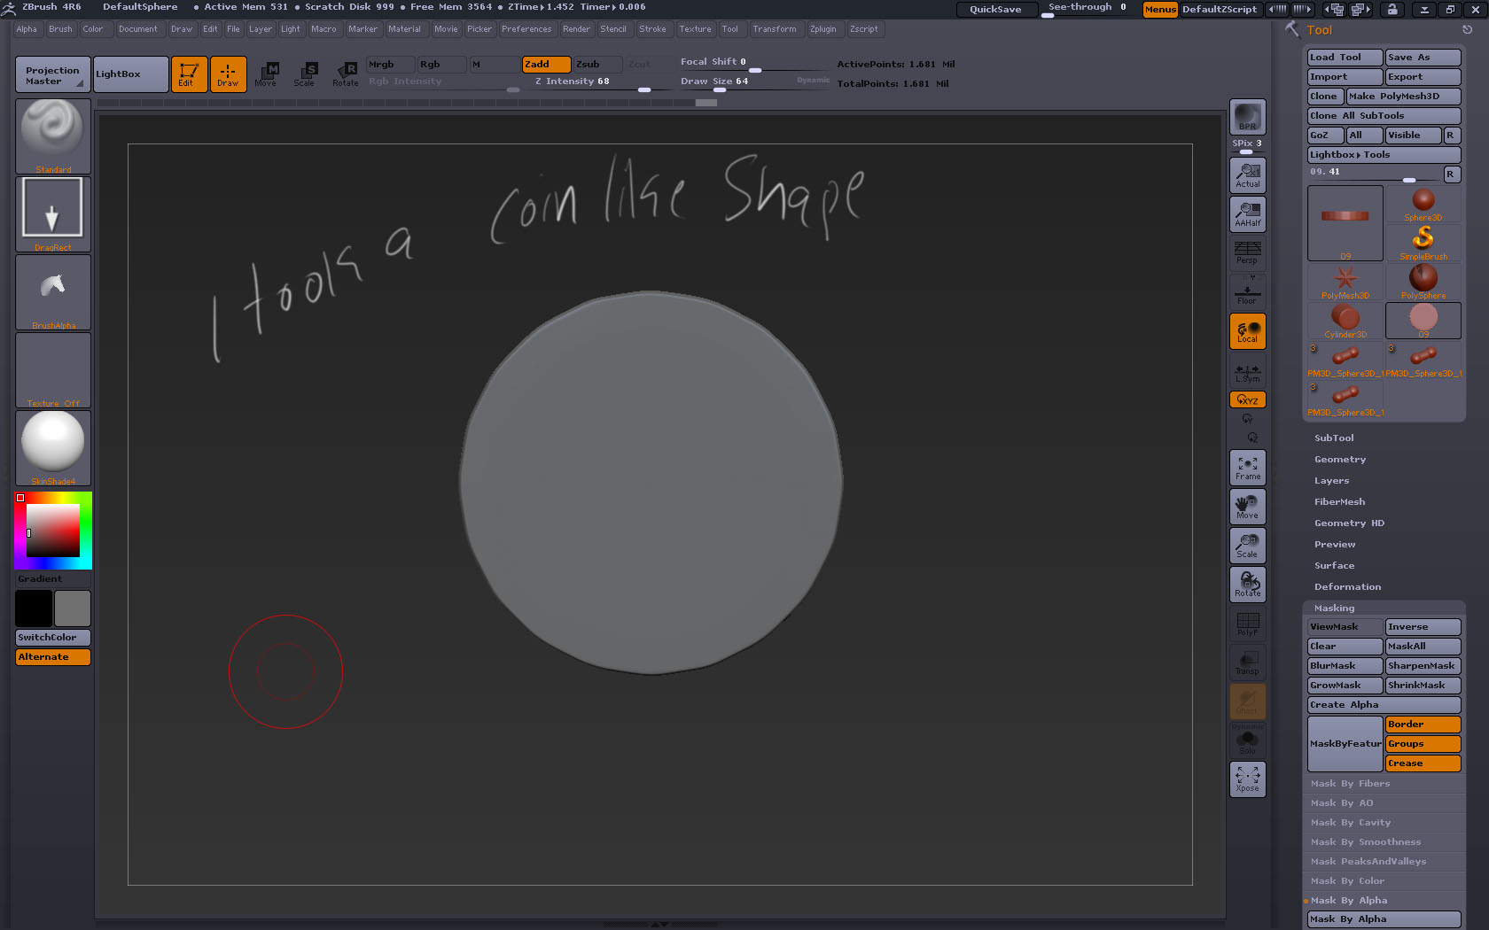This screenshot has height=930, width=1489.
Task: Select the PolySphere tool thumbnail
Action: click(x=1423, y=282)
